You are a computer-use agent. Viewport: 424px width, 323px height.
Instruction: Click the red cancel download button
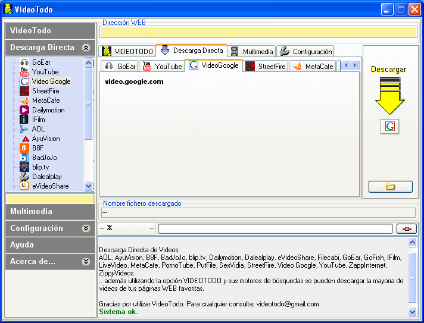(407, 229)
